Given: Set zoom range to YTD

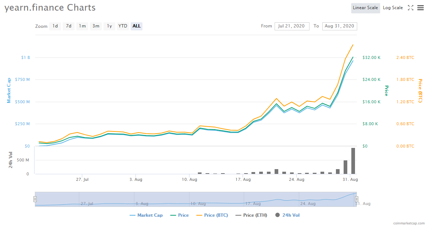Looking at the screenshot, I should (123, 26).
